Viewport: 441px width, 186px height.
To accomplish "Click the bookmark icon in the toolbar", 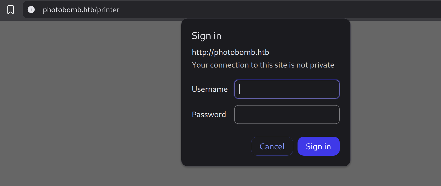I will coord(11,9).
